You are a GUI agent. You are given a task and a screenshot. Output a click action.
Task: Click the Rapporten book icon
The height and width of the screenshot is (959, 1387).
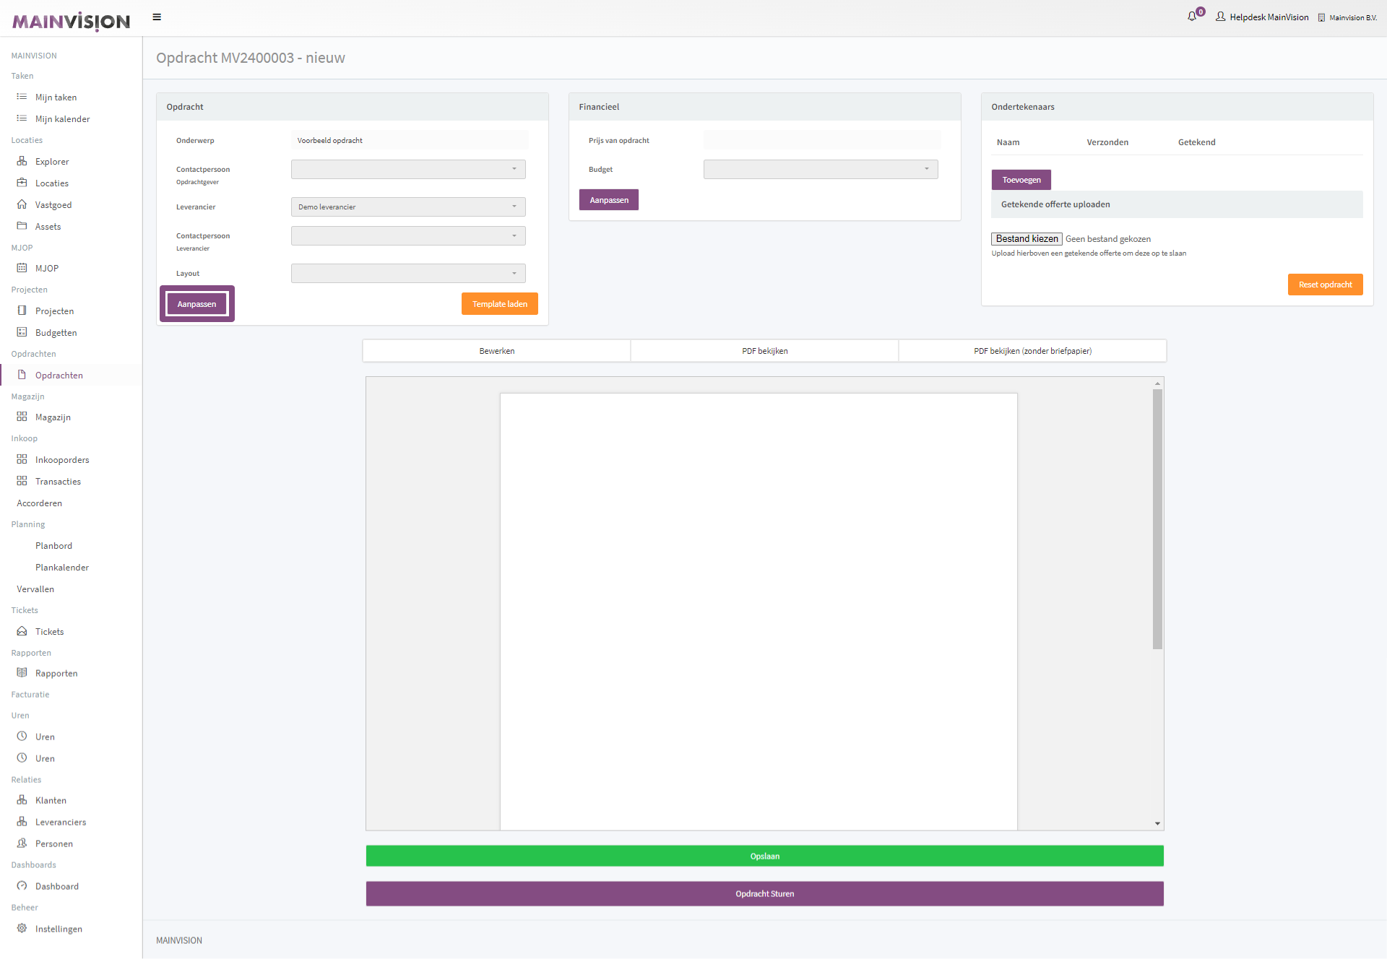pos(22,673)
